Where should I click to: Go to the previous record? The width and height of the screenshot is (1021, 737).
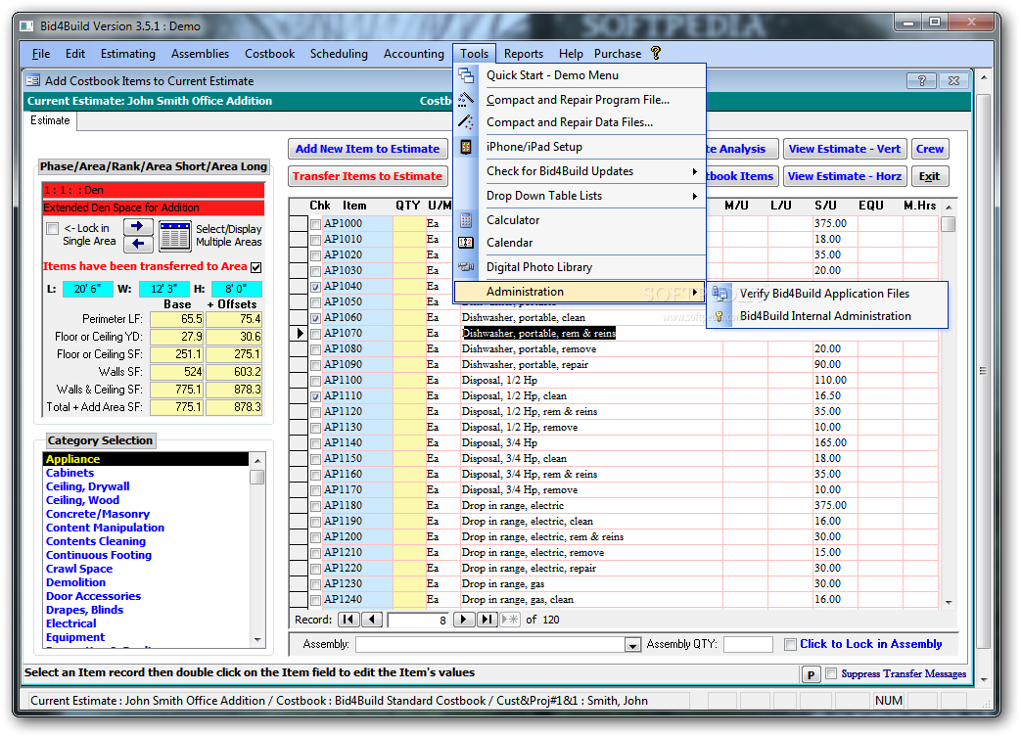click(x=372, y=620)
